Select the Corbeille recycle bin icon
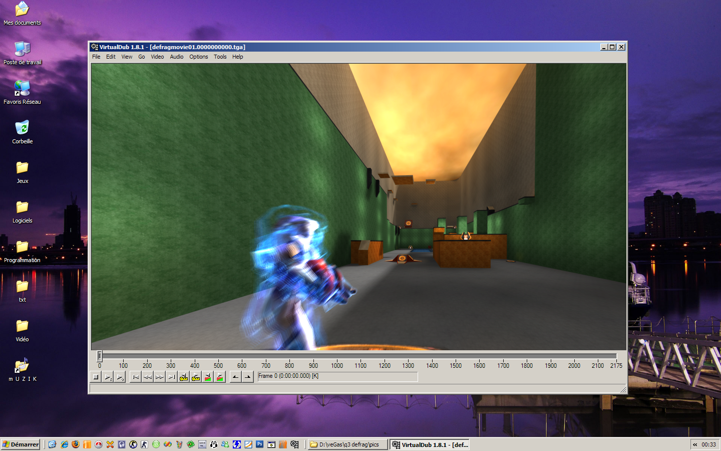Viewport: 721px width, 451px height. (x=22, y=132)
